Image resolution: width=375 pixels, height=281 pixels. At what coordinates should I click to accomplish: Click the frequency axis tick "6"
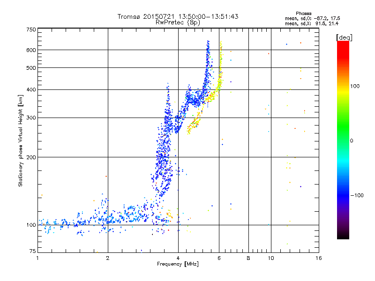219,258
